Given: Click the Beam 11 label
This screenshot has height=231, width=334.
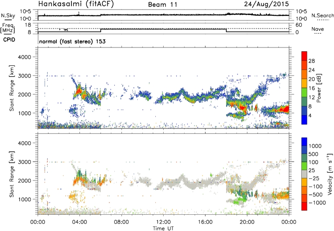Looking at the screenshot, I should point(162,5).
